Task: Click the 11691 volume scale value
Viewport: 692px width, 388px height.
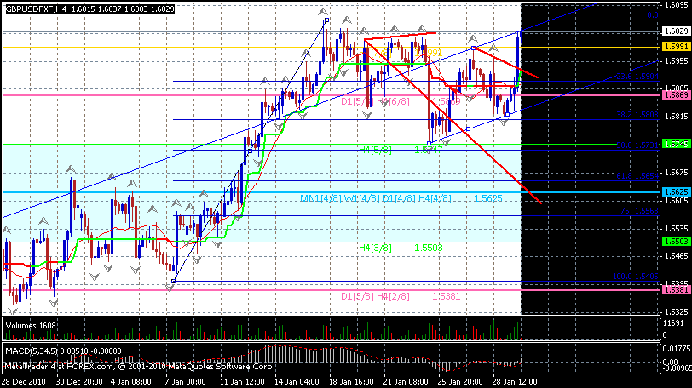Action: coord(674,323)
